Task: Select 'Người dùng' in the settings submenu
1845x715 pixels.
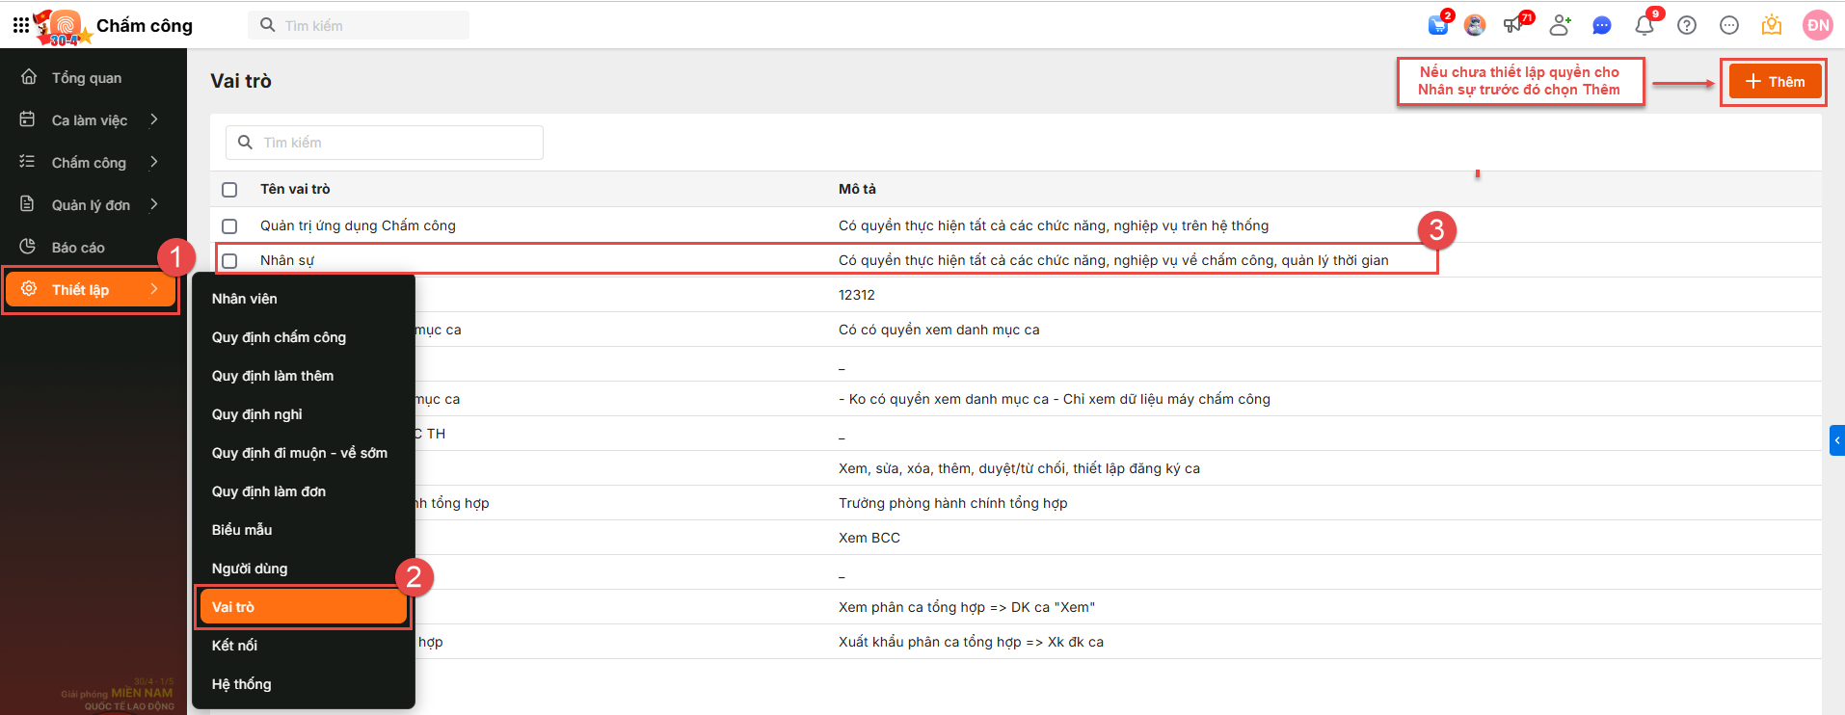Action: 250,569
